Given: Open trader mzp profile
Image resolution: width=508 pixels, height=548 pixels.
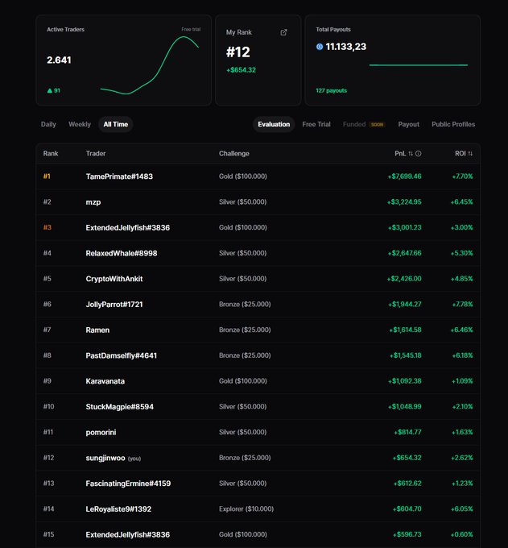Looking at the screenshot, I should [x=93, y=202].
